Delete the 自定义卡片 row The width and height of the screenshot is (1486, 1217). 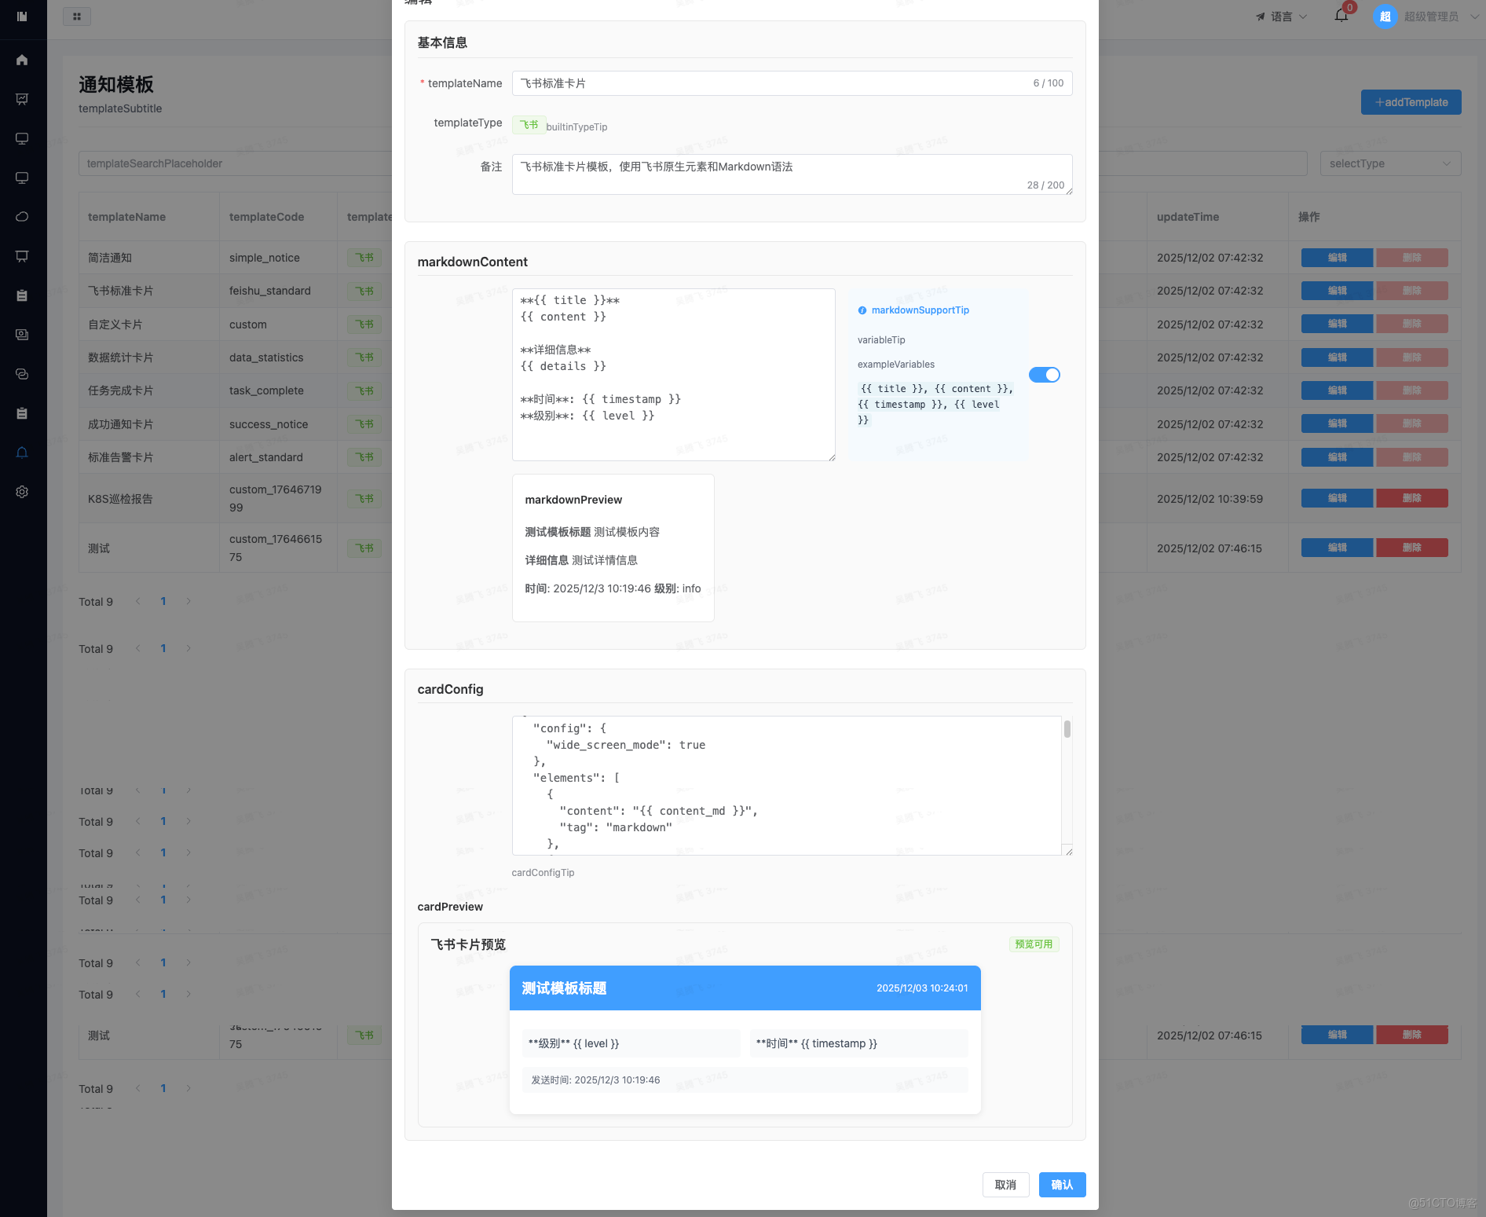point(1411,324)
